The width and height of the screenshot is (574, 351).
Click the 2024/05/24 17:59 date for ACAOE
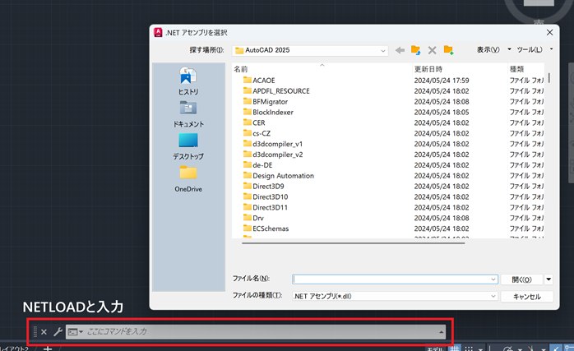(442, 81)
